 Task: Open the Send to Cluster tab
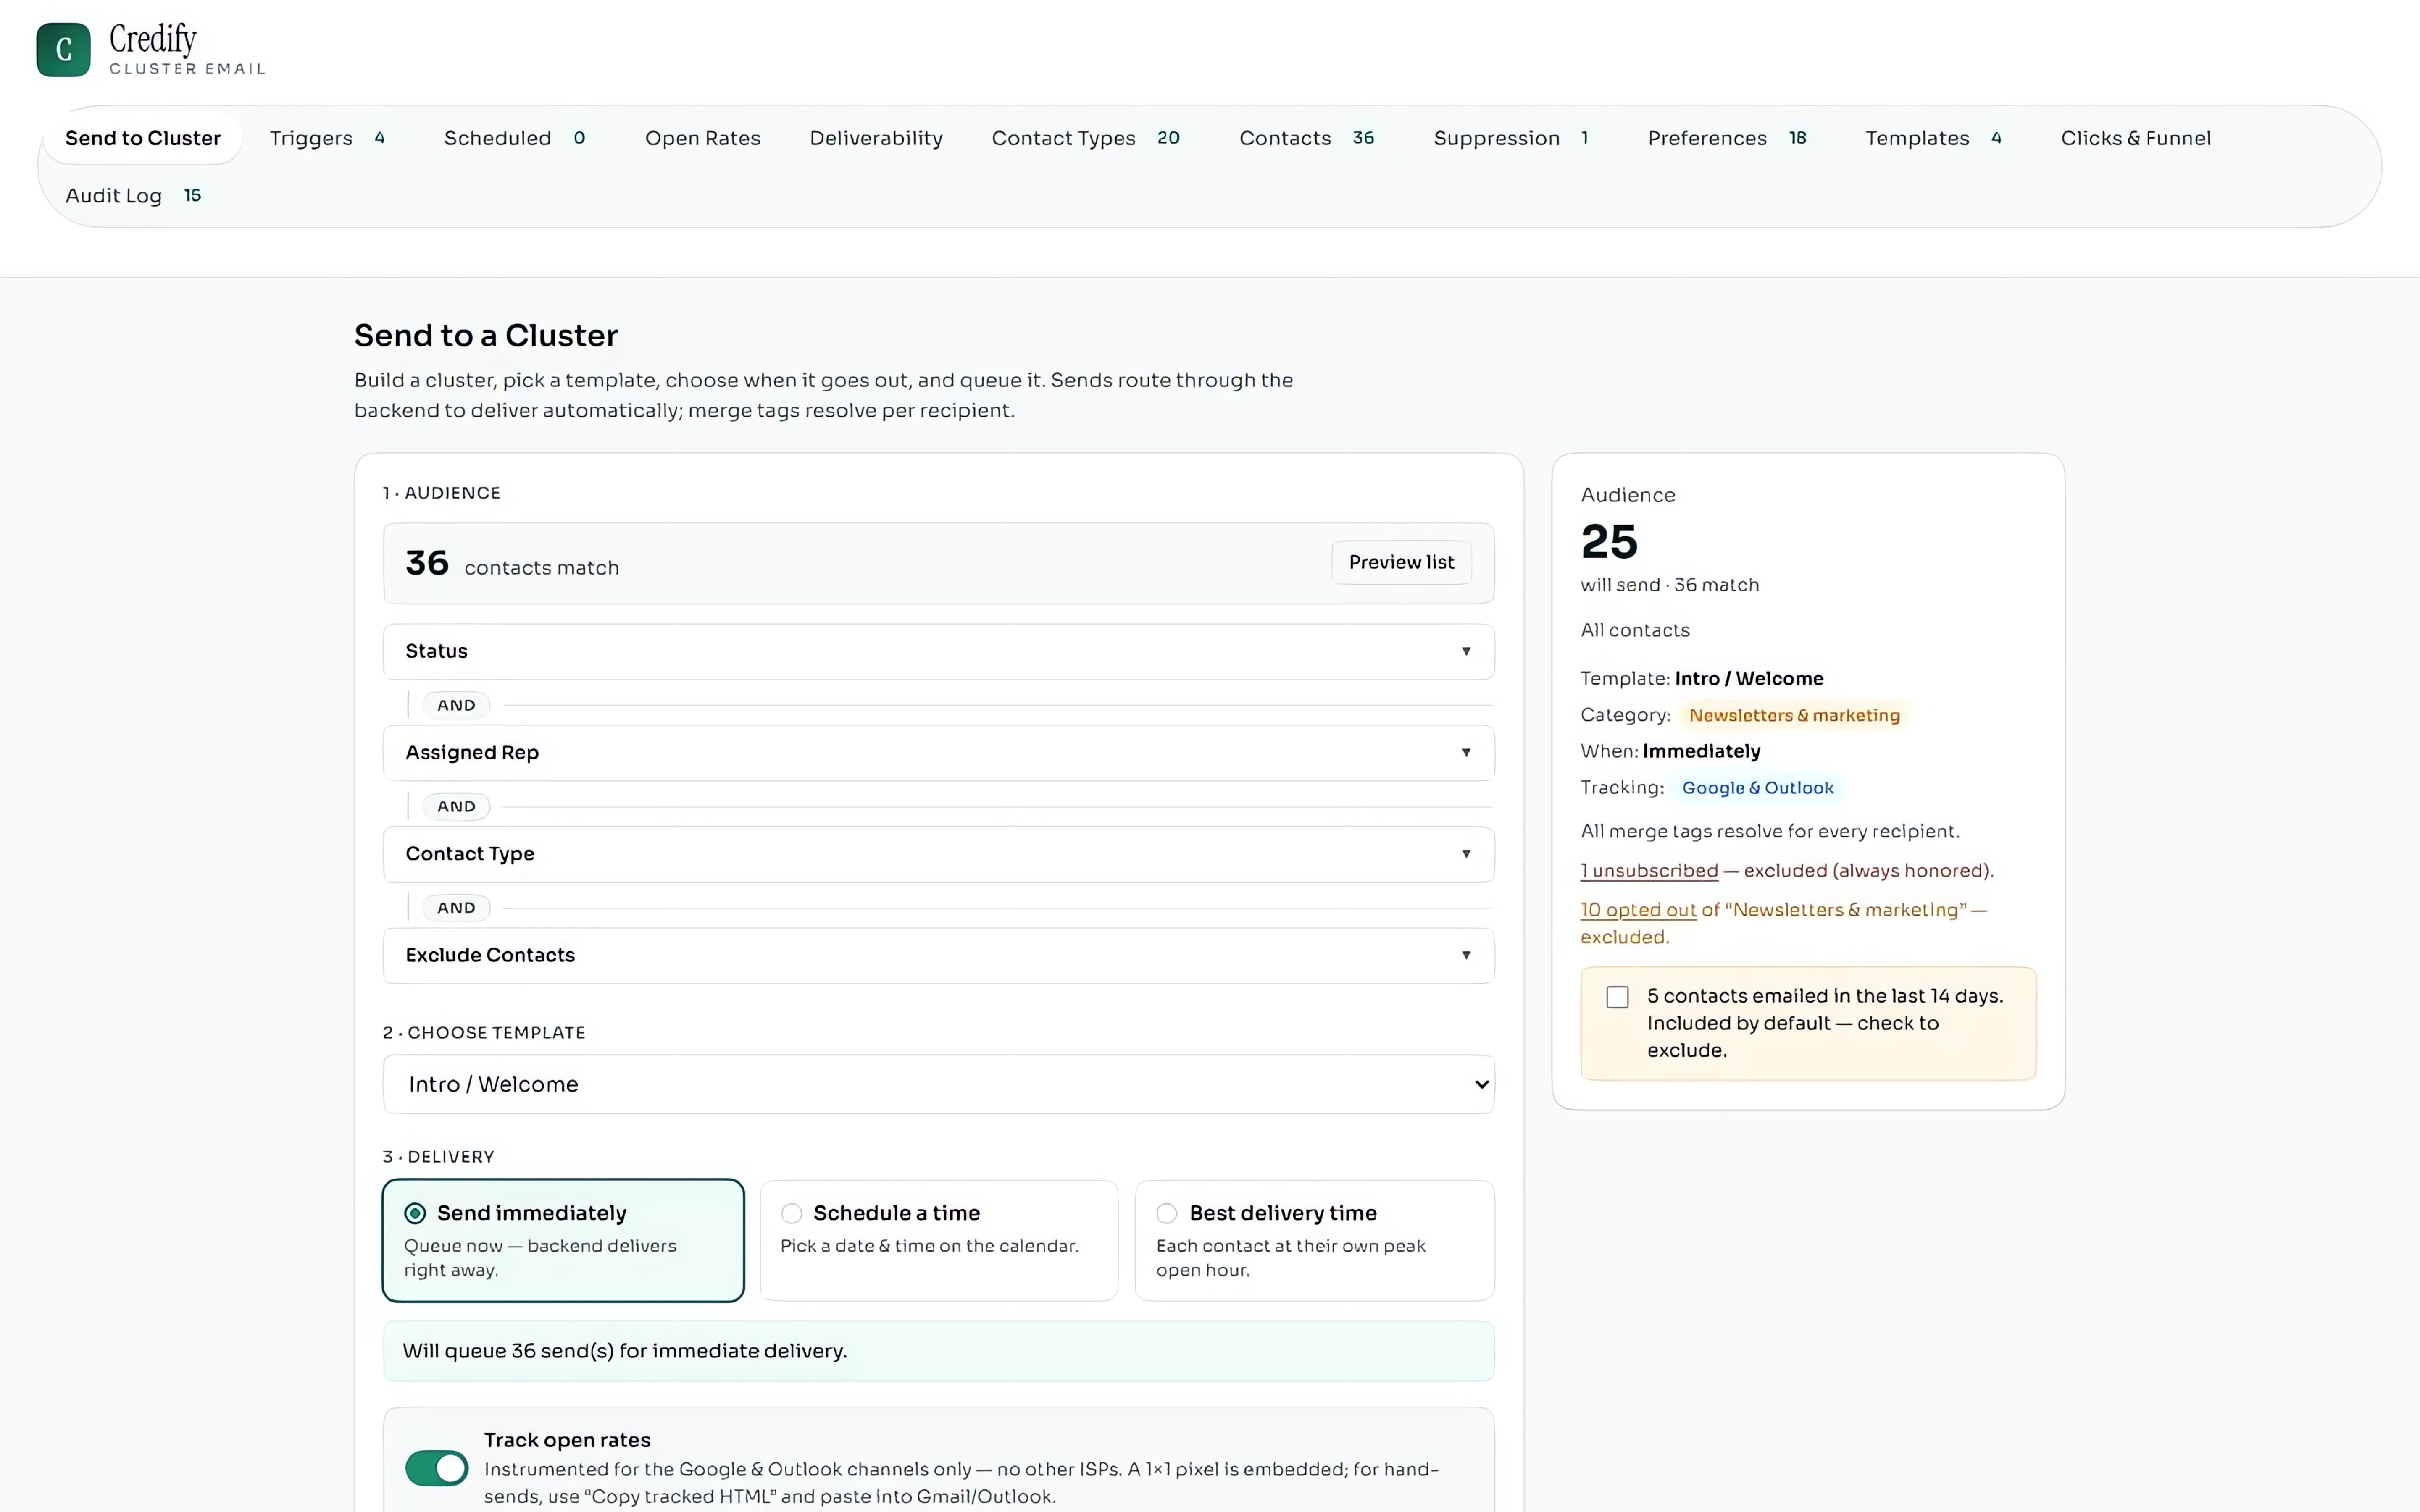tap(143, 138)
